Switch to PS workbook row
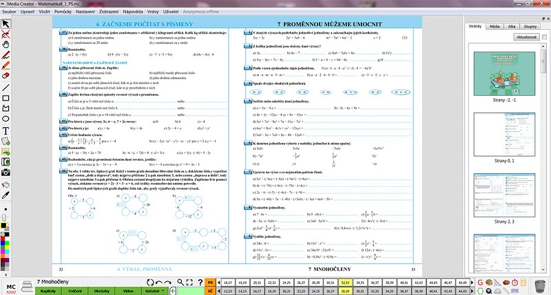 coord(210,283)
